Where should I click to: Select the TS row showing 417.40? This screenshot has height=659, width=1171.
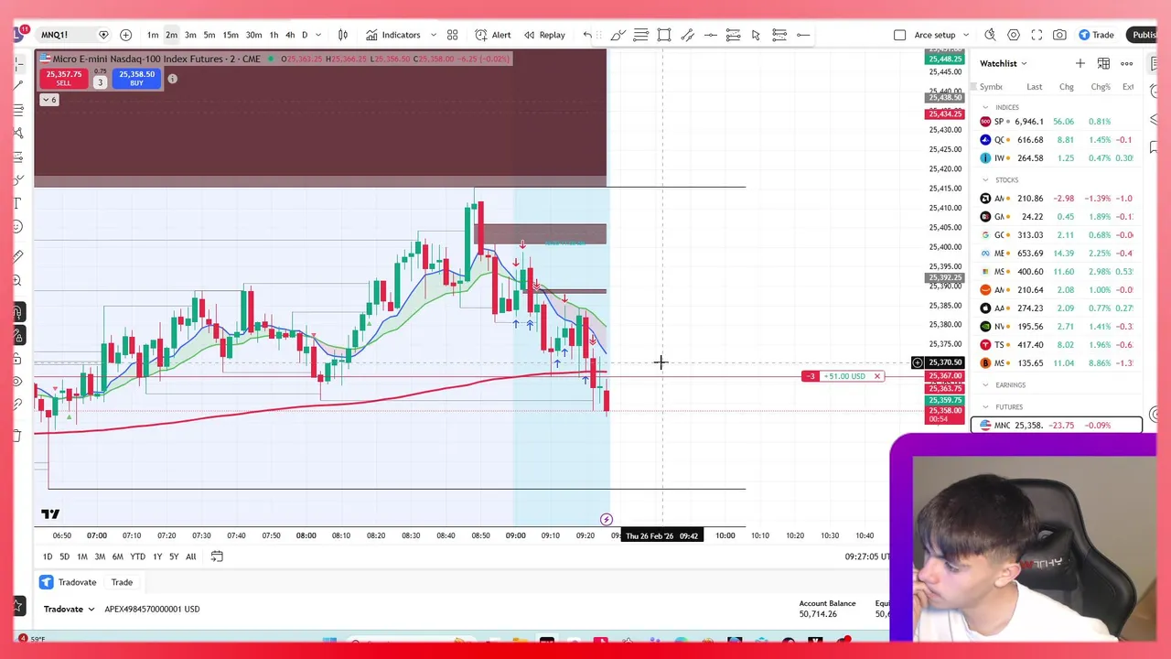pyautogui.click(x=1057, y=345)
